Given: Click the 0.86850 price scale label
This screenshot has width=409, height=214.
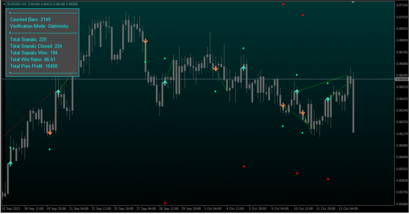Looking at the screenshot, I should click(x=402, y=40).
